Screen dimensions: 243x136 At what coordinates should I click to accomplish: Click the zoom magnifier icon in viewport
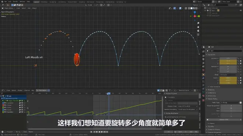tap(198, 23)
